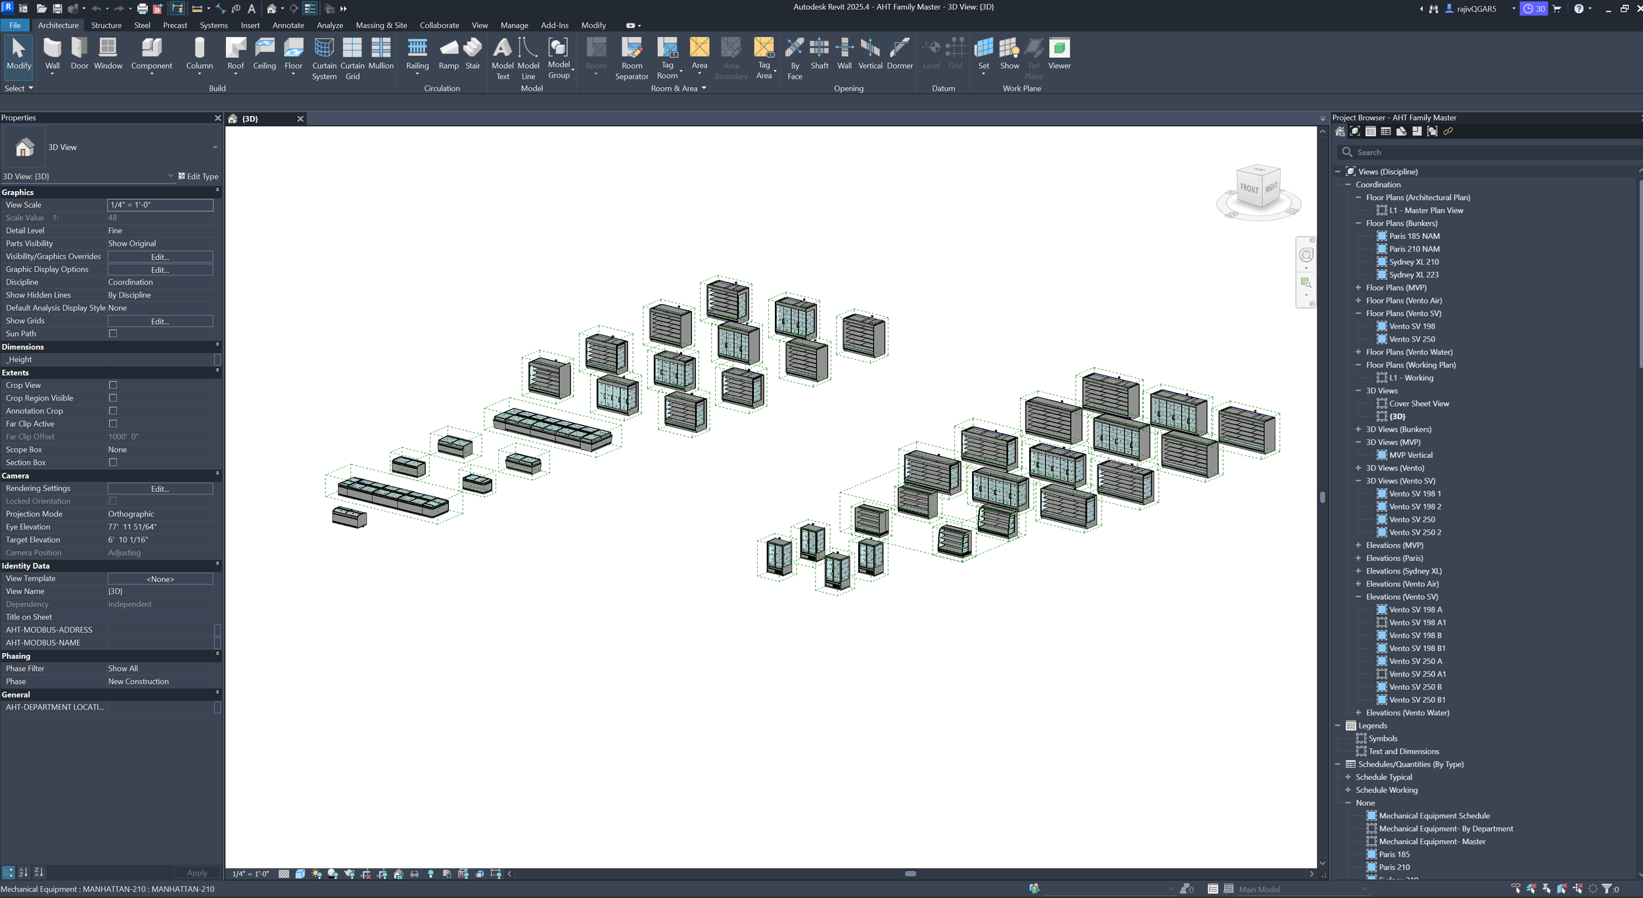Activate the Curtain System tool
Viewport: 1643px width, 898px height.
tap(324, 58)
